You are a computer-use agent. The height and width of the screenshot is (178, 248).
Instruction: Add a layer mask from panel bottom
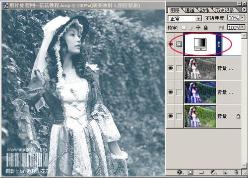coord(190,172)
